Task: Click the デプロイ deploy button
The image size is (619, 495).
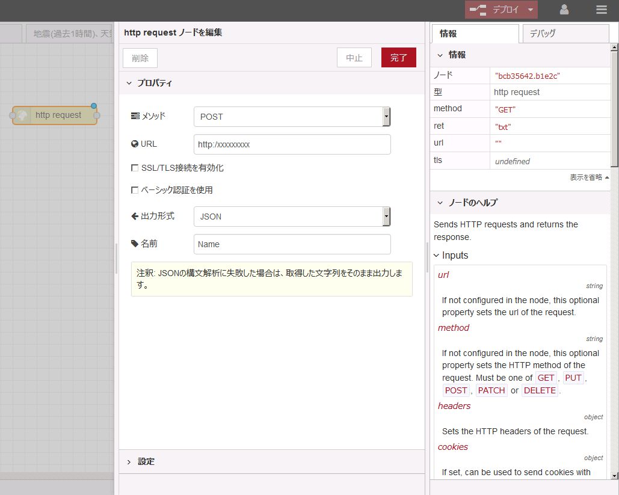Action: 494,10
